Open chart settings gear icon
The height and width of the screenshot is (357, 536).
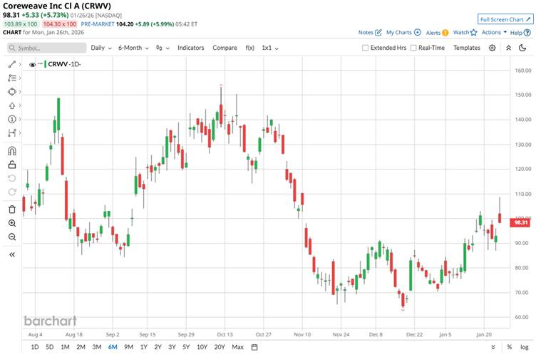[492, 48]
